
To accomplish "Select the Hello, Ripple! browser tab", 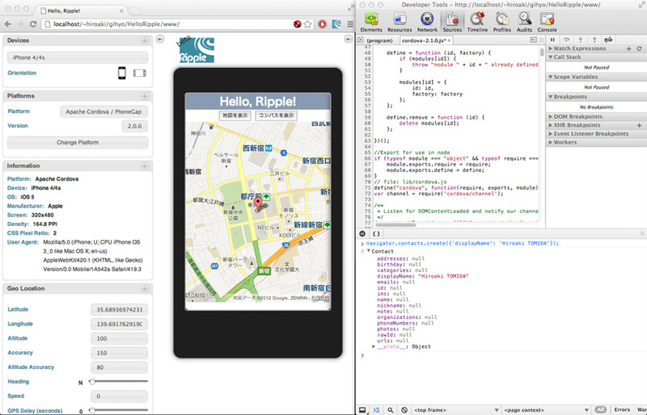I will 80,10.
